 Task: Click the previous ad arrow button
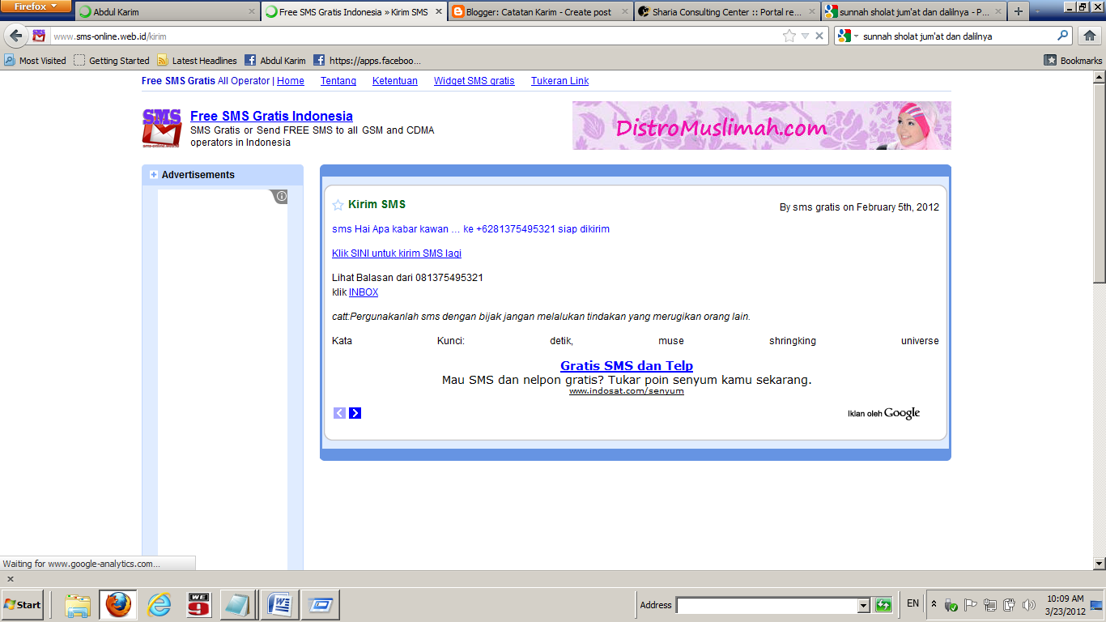pyautogui.click(x=339, y=413)
